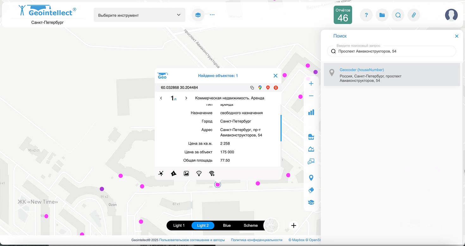Click the eraser tool on map toolbar
The width and height of the screenshot is (465, 246).
(x=311, y=190)
